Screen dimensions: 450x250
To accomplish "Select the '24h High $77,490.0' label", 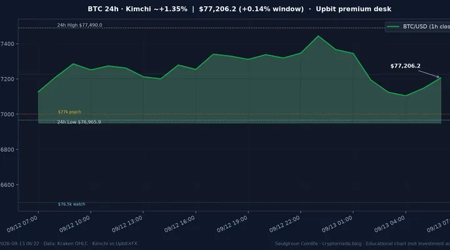I will [x=79, y=25].
